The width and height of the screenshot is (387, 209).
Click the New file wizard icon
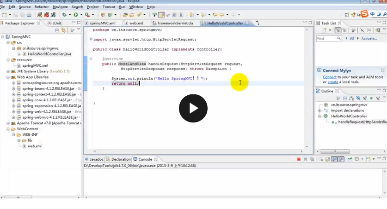point(5,15)
